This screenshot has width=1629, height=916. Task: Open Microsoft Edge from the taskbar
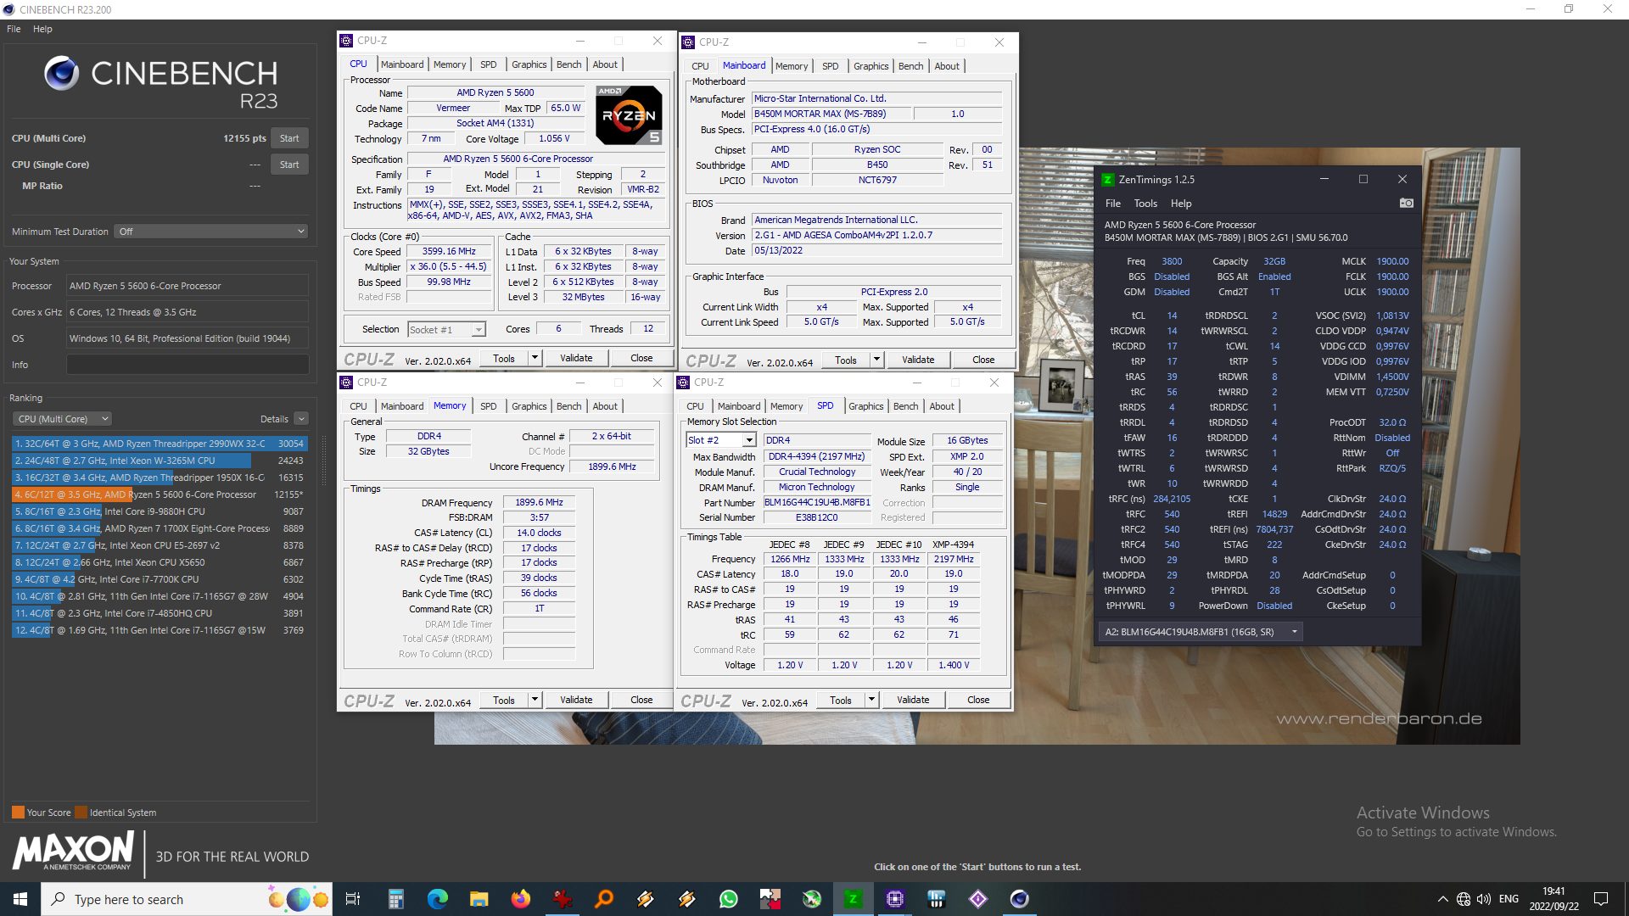click(437, 899)
